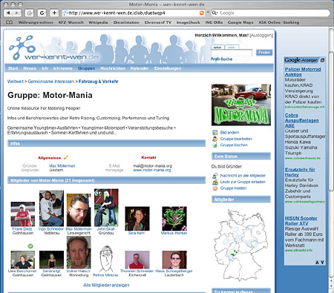Click the Gruppe bearbeiten icon
The image size is (334, 293).
tap(215, 139)
